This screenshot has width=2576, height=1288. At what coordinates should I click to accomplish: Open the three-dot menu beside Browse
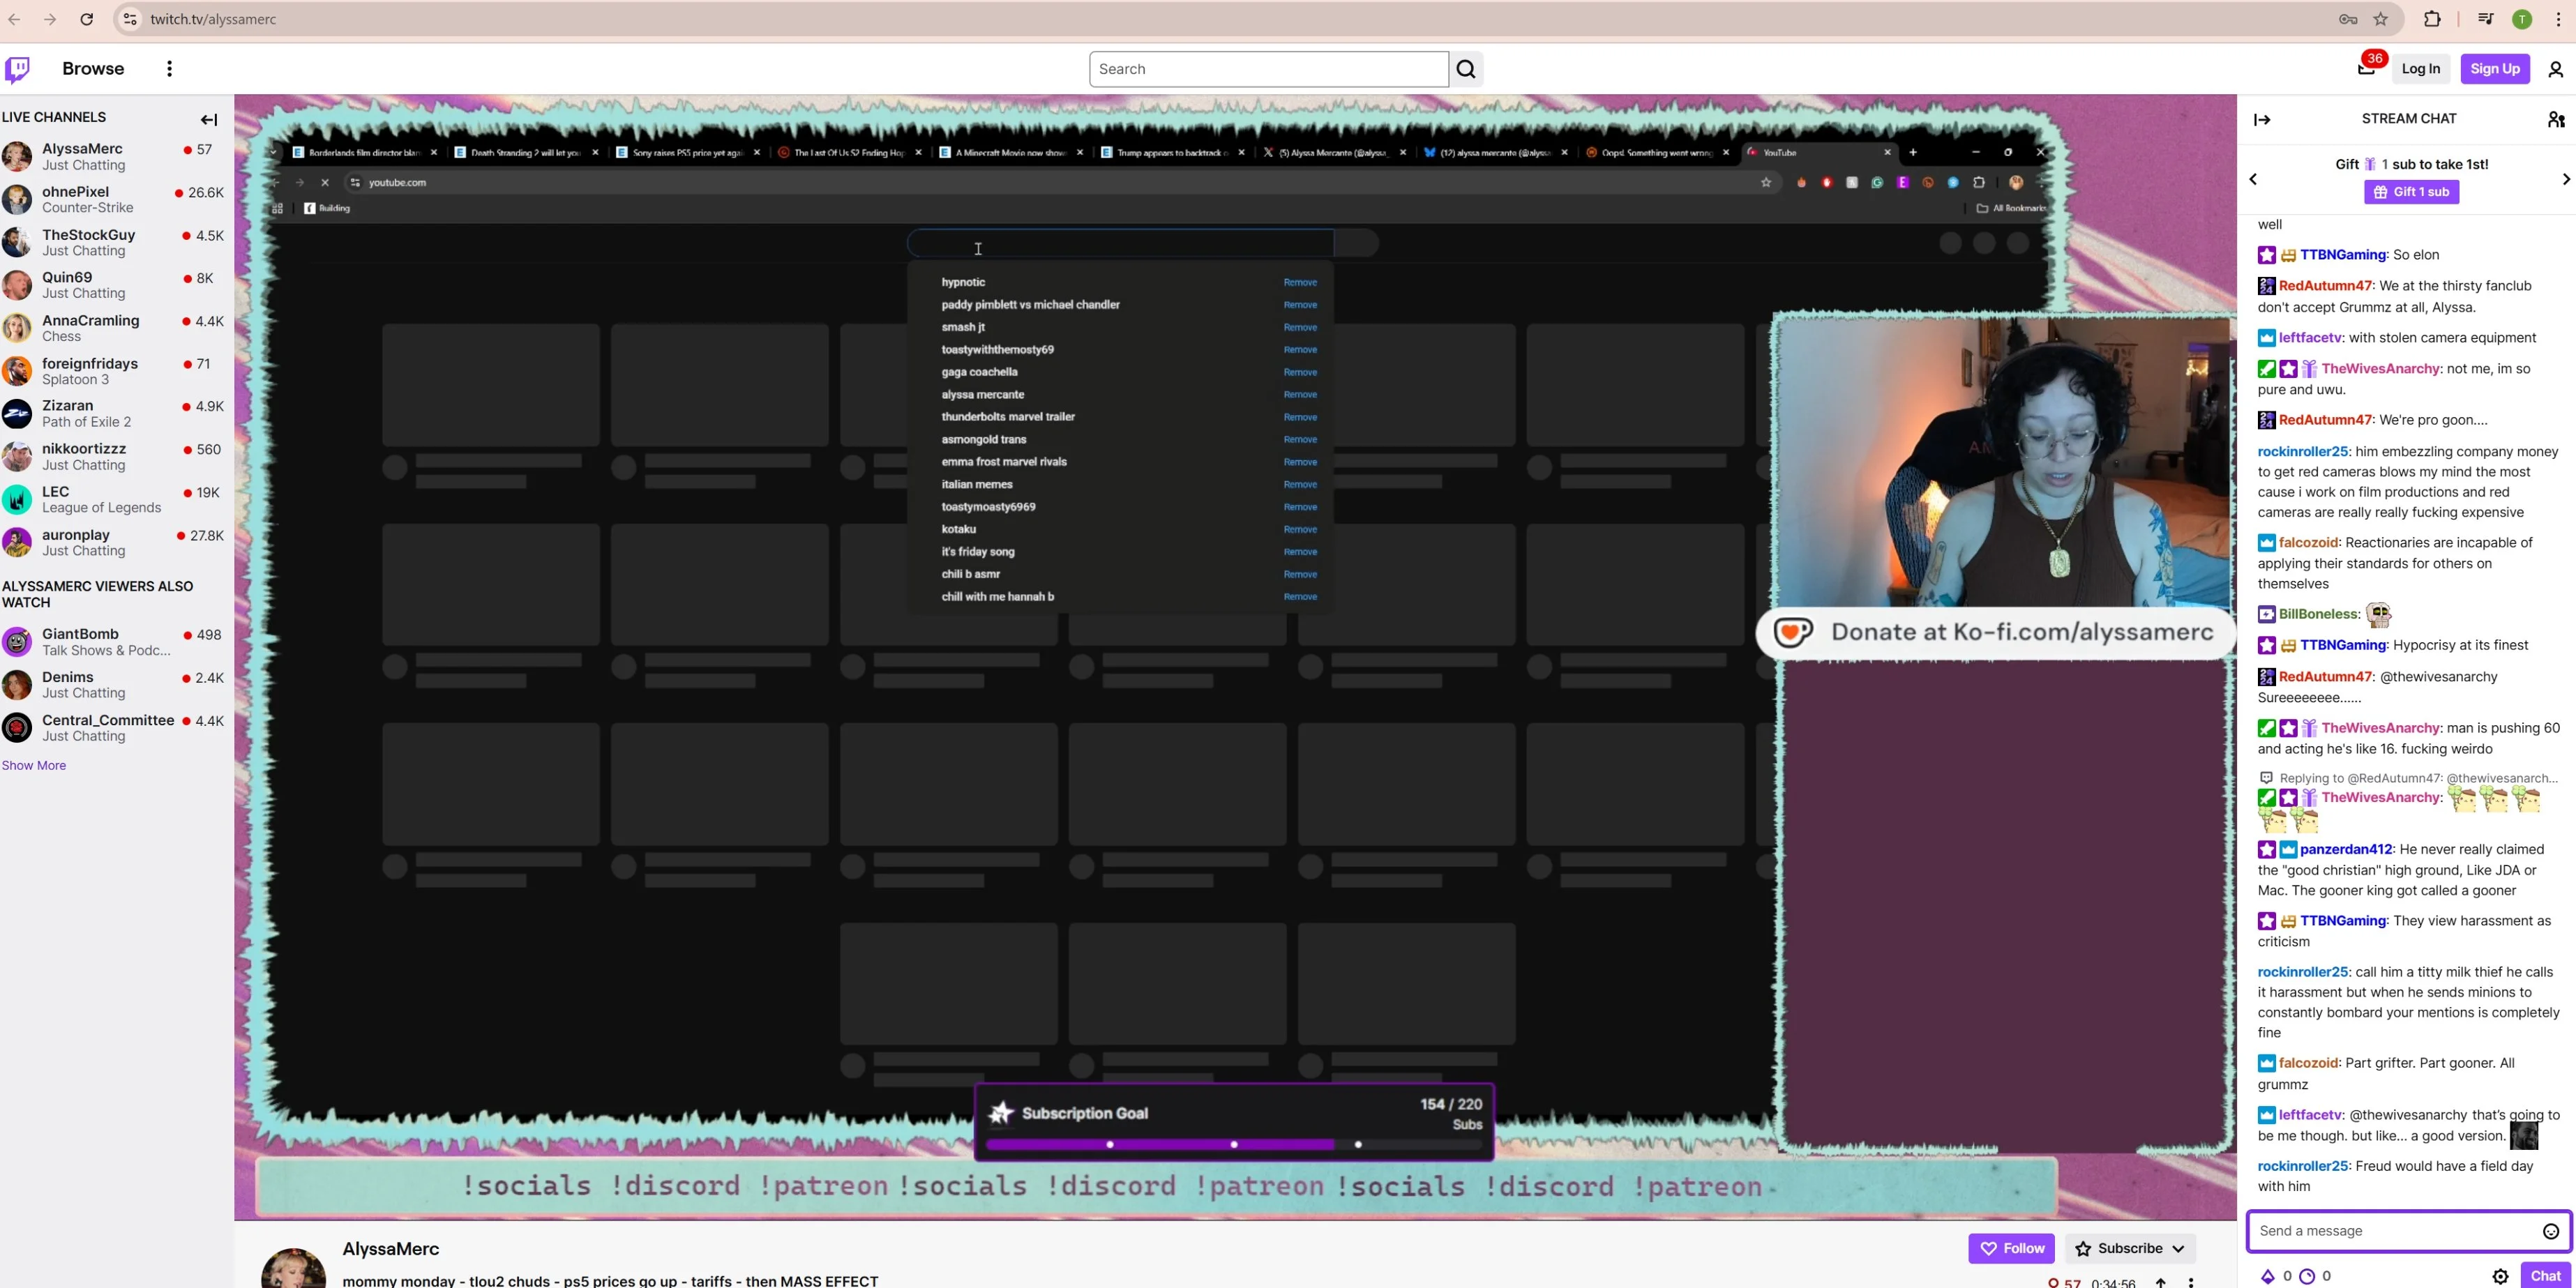coord(169,69)
